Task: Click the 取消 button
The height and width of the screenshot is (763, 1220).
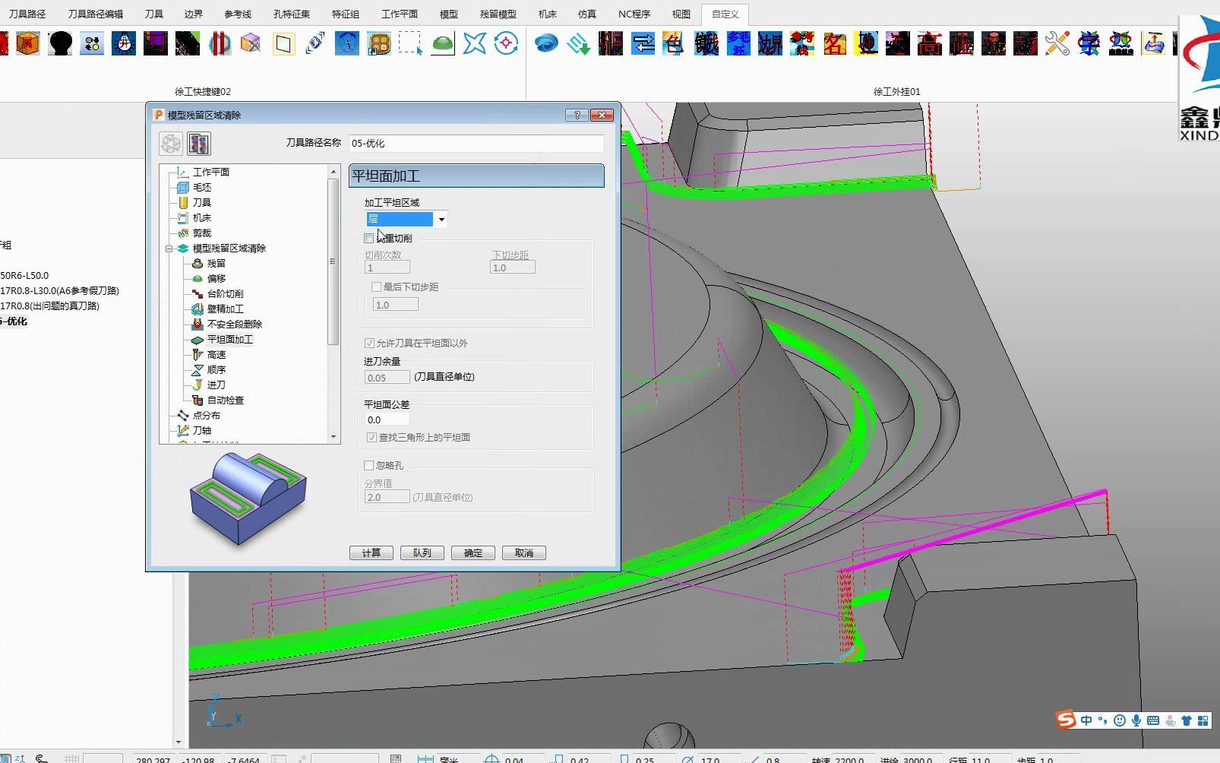Action: [x=524, y=553]
